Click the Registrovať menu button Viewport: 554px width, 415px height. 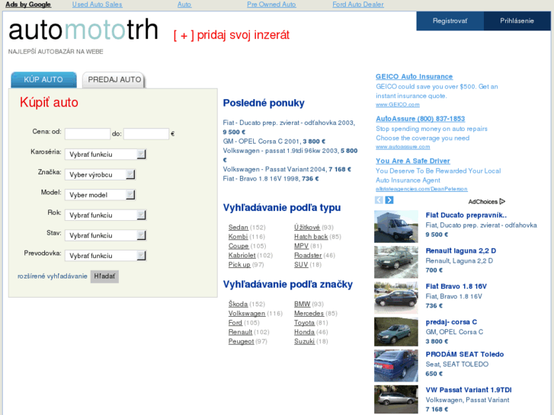(450, 21)
